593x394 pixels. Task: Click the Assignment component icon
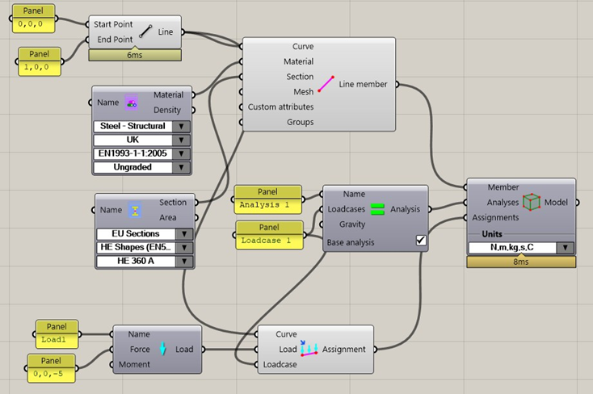[309, 349]
